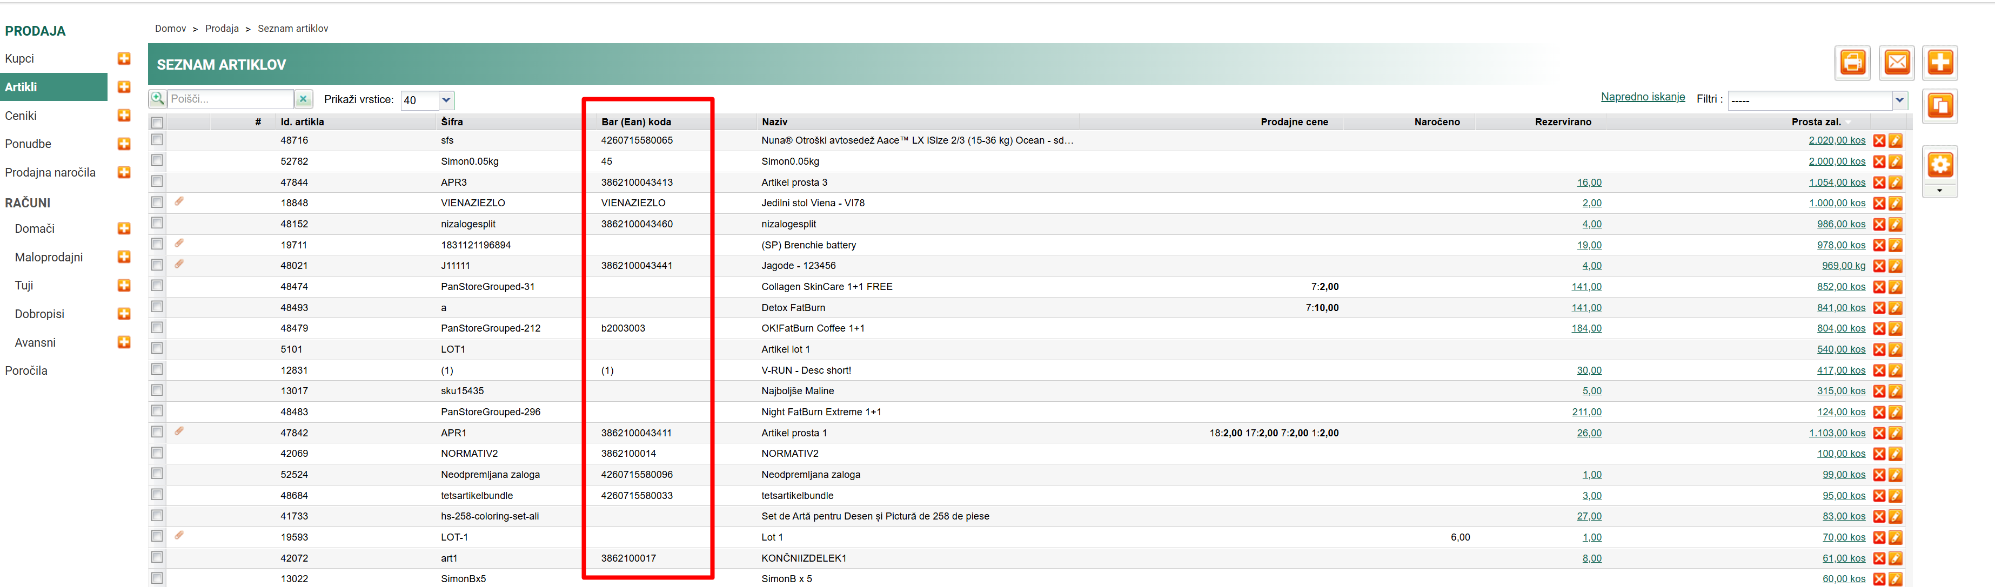
Task: Click the orange plus add-article icon
Action: tap(1939, 63)
